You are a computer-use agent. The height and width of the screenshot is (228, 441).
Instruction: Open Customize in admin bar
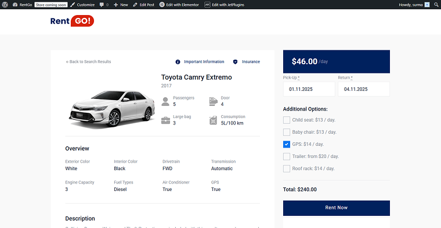click(82, 5)
